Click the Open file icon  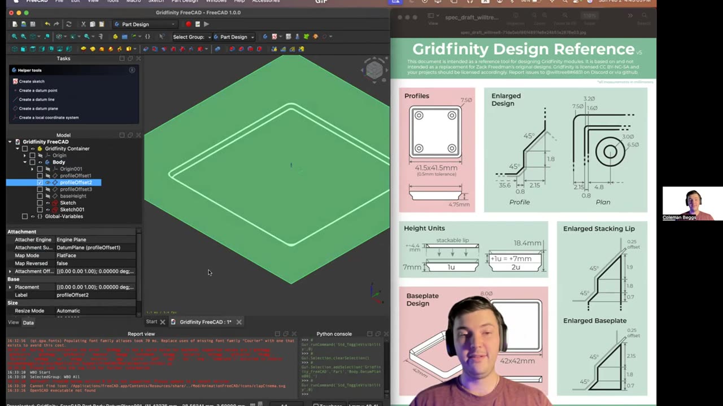23,24
